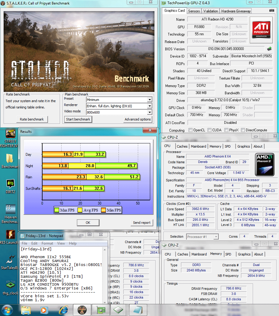
Task: Click the Notepad title bar icon
Action: 22,236
